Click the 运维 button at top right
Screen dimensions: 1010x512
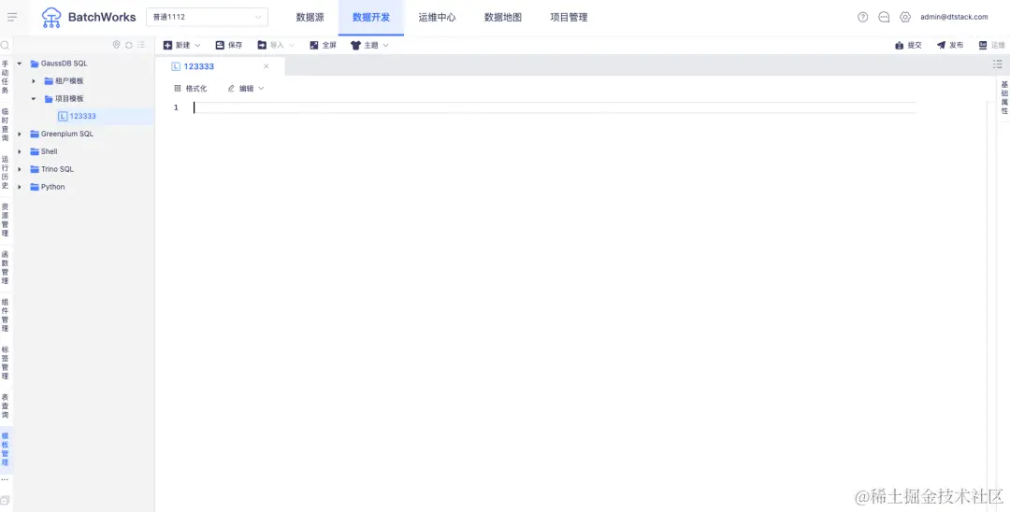tap(991, 45)
